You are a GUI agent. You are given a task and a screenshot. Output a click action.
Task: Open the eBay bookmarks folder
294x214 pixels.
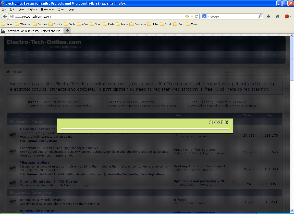tap(82, 24)
